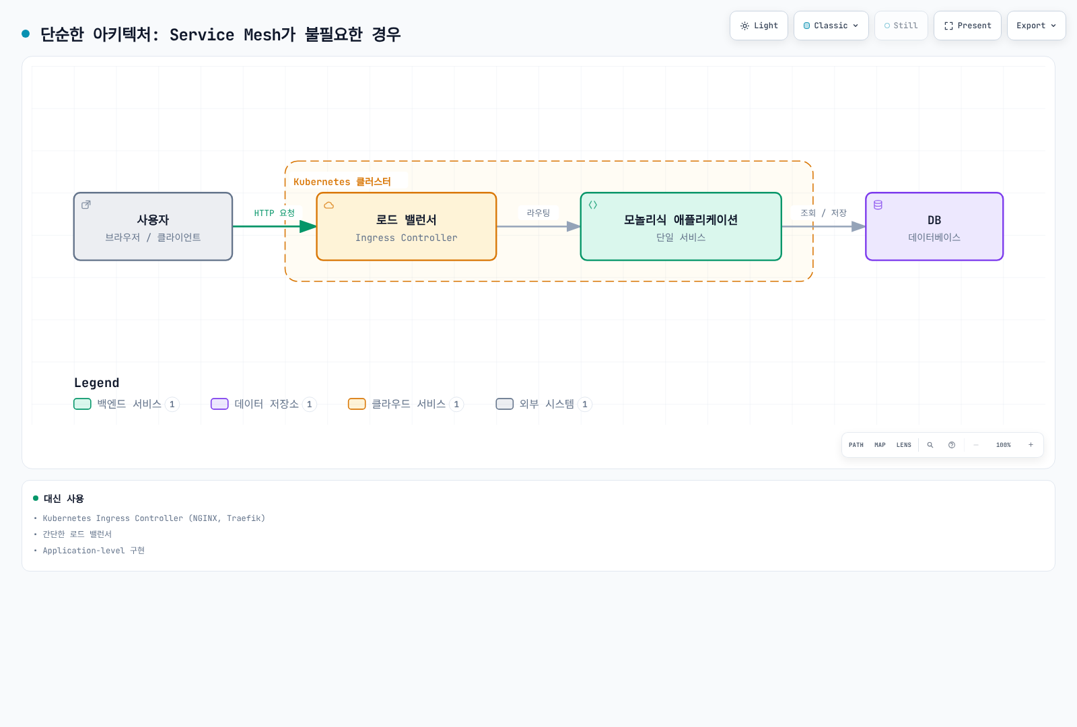The width and height of the screenshot is (1077, 727).
Task: Click the 간단한 로드 밸런서 bullet
Action: (x=77, y=534)
